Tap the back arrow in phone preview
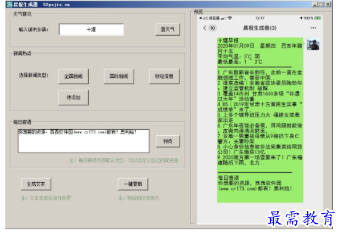This screenshot has height=237, width=340. pyautogui.click(x=205, y=28)
